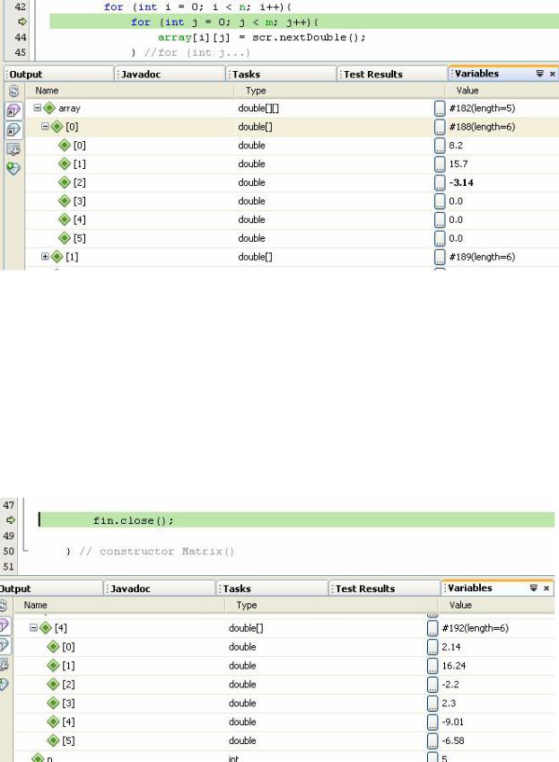Select the value text 16.24

(453, 666)
